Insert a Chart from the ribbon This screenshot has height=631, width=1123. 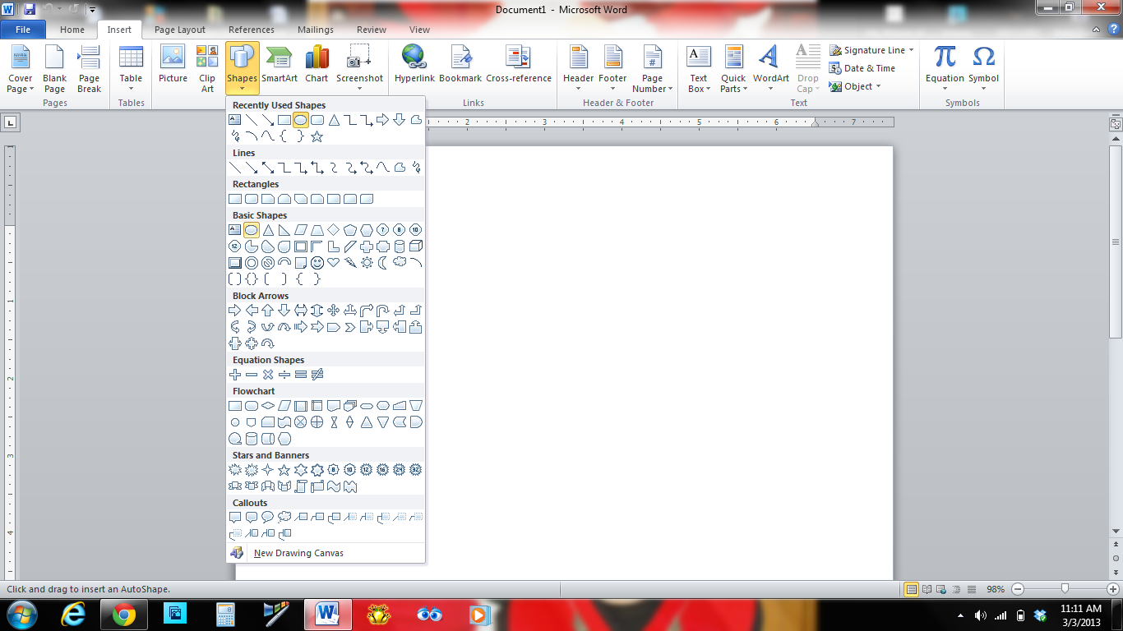click(317, 64)
